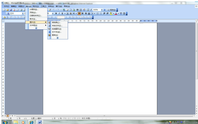Toggle Bold formatting button

coord(56,13)
